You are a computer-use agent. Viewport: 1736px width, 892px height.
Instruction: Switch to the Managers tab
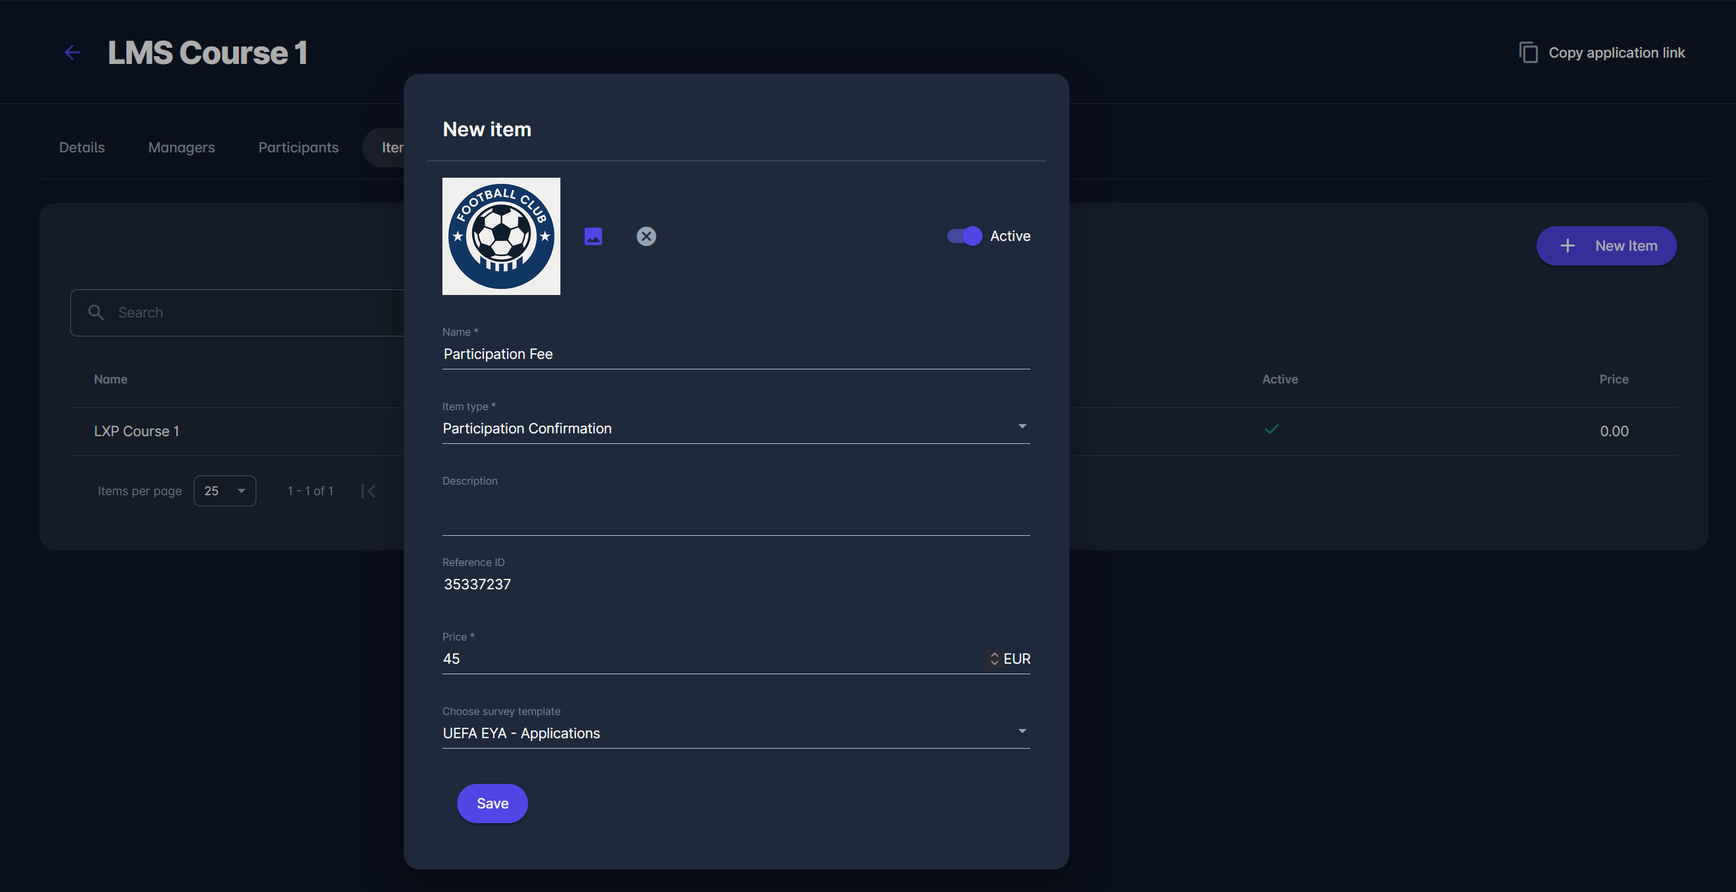tap(181, 147)
